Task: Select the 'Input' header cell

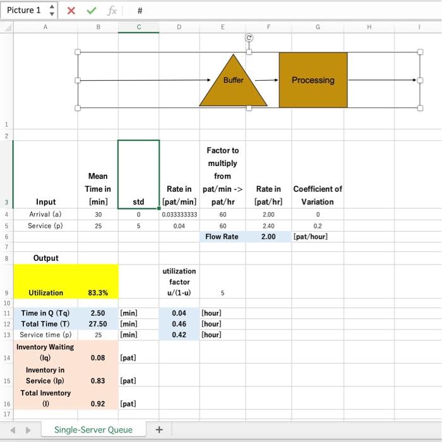Action: point(45,174)
